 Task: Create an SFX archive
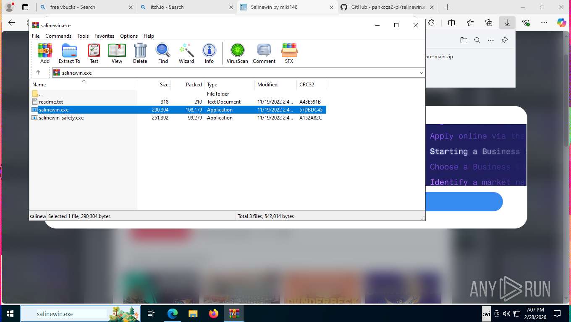tap(289, 53)
